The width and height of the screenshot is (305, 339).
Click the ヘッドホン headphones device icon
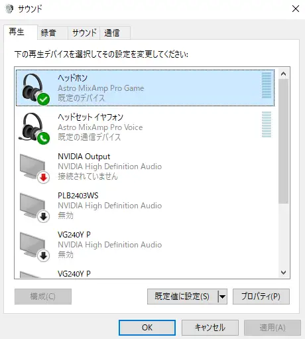[x=35, y=89]
